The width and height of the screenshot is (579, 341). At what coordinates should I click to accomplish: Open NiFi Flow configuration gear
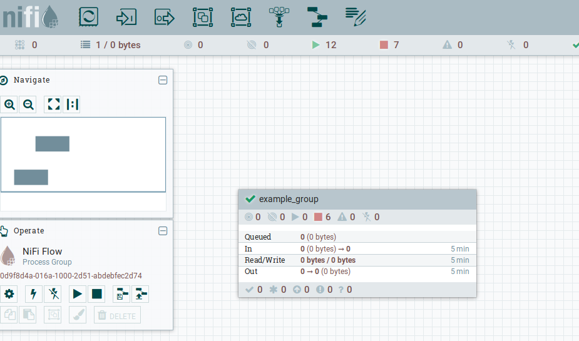9,294
